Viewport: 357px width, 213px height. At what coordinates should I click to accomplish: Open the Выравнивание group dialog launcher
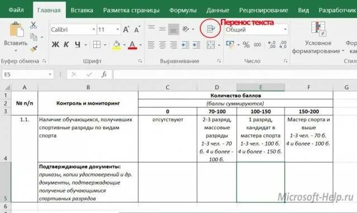(x=219, y=61)
